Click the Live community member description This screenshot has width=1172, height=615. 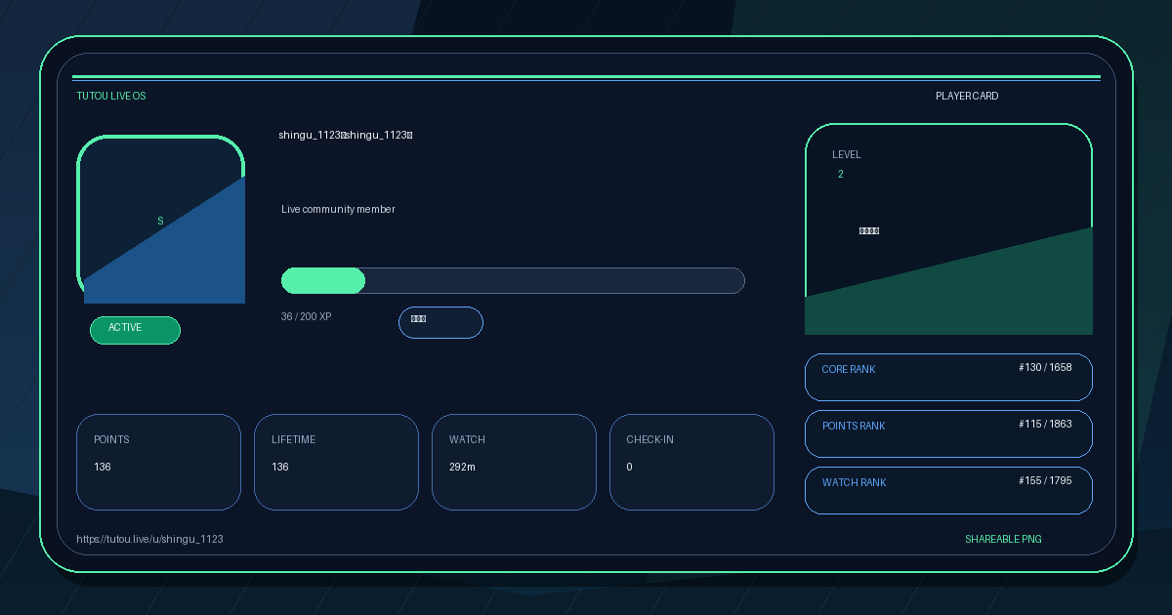pos(338,209)
